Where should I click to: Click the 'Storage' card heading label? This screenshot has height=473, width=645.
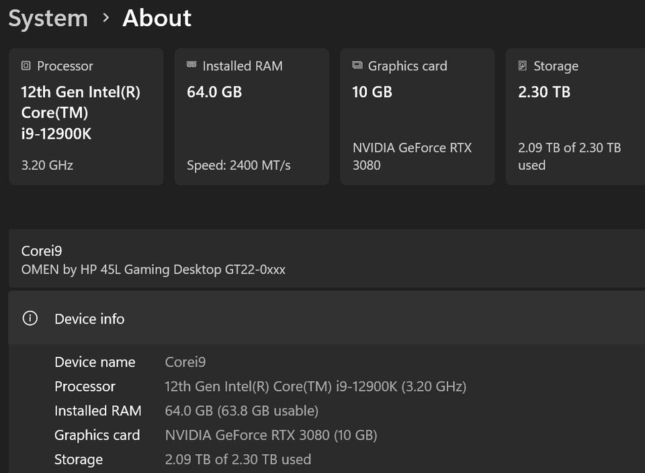556,66
